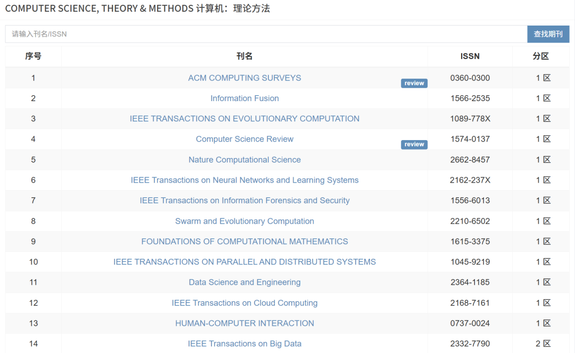Open IEEE Transactions on Big Data link
This screenshot has height=353, width=575.
click(244, 343)
